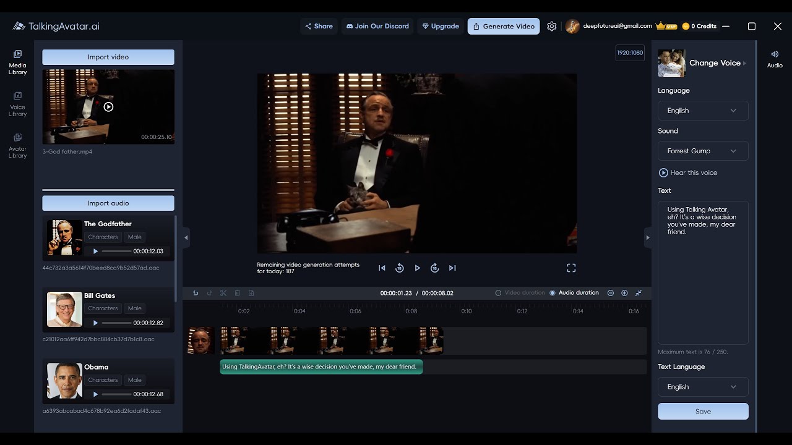Delete the selected clip with trash icon
The width and height of the screenshot is (792, 445).
[237, 292]
